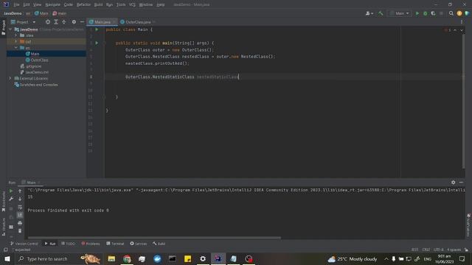Screen dimensions: 472x265
Task: Open the Version Control tool window
Action: [x=24, y=244]
